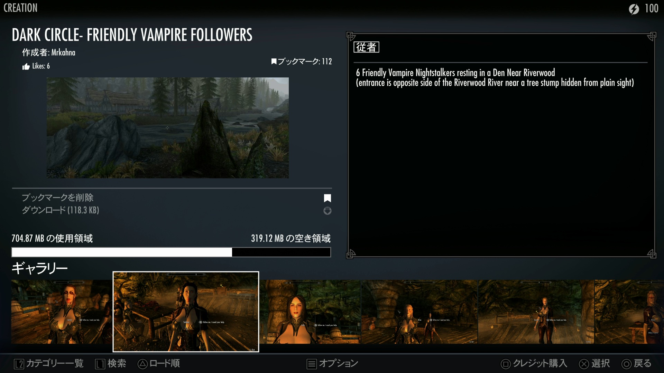Open the main Riverwood preview image

[168, 128]
